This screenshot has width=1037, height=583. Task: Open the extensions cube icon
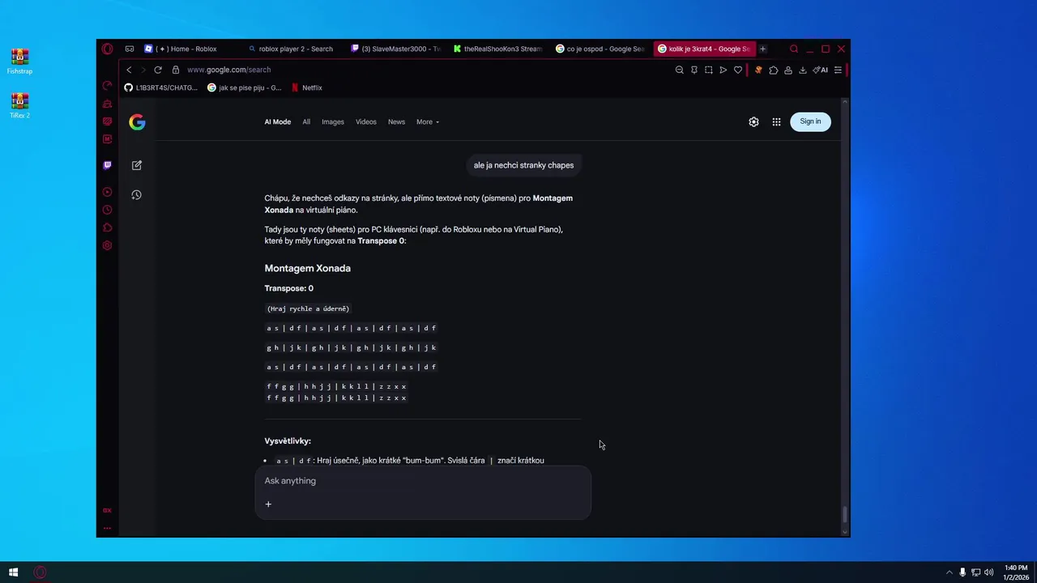click(774, 70)
